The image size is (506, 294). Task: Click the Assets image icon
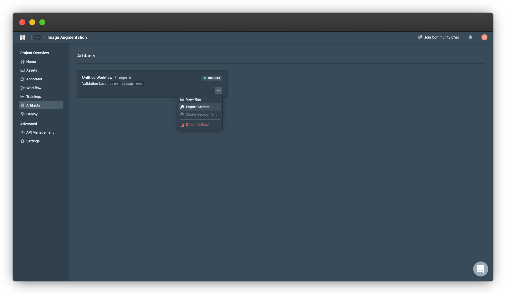(23, 70)
